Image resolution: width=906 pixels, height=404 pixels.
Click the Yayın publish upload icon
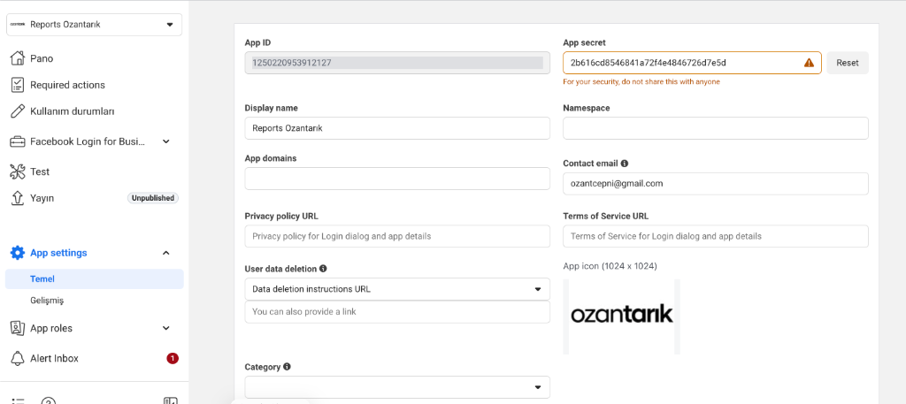[x=16, y=198]
